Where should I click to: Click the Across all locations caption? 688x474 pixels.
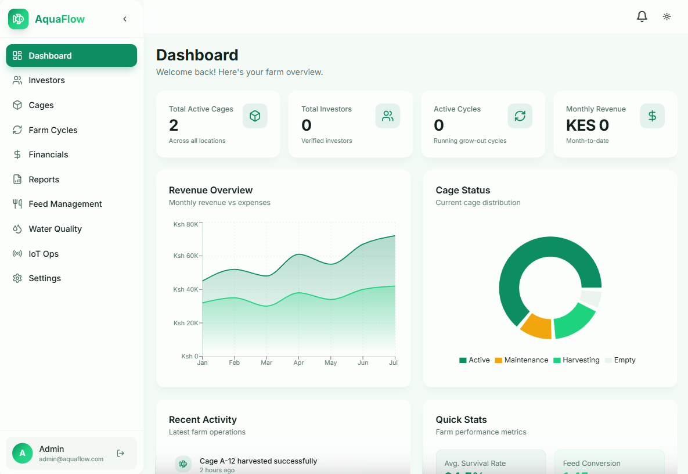point(197,141)
